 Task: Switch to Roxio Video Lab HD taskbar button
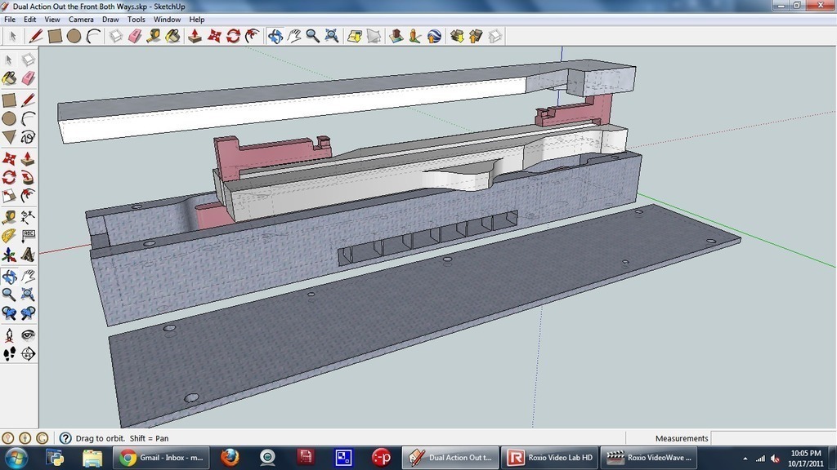549,457
